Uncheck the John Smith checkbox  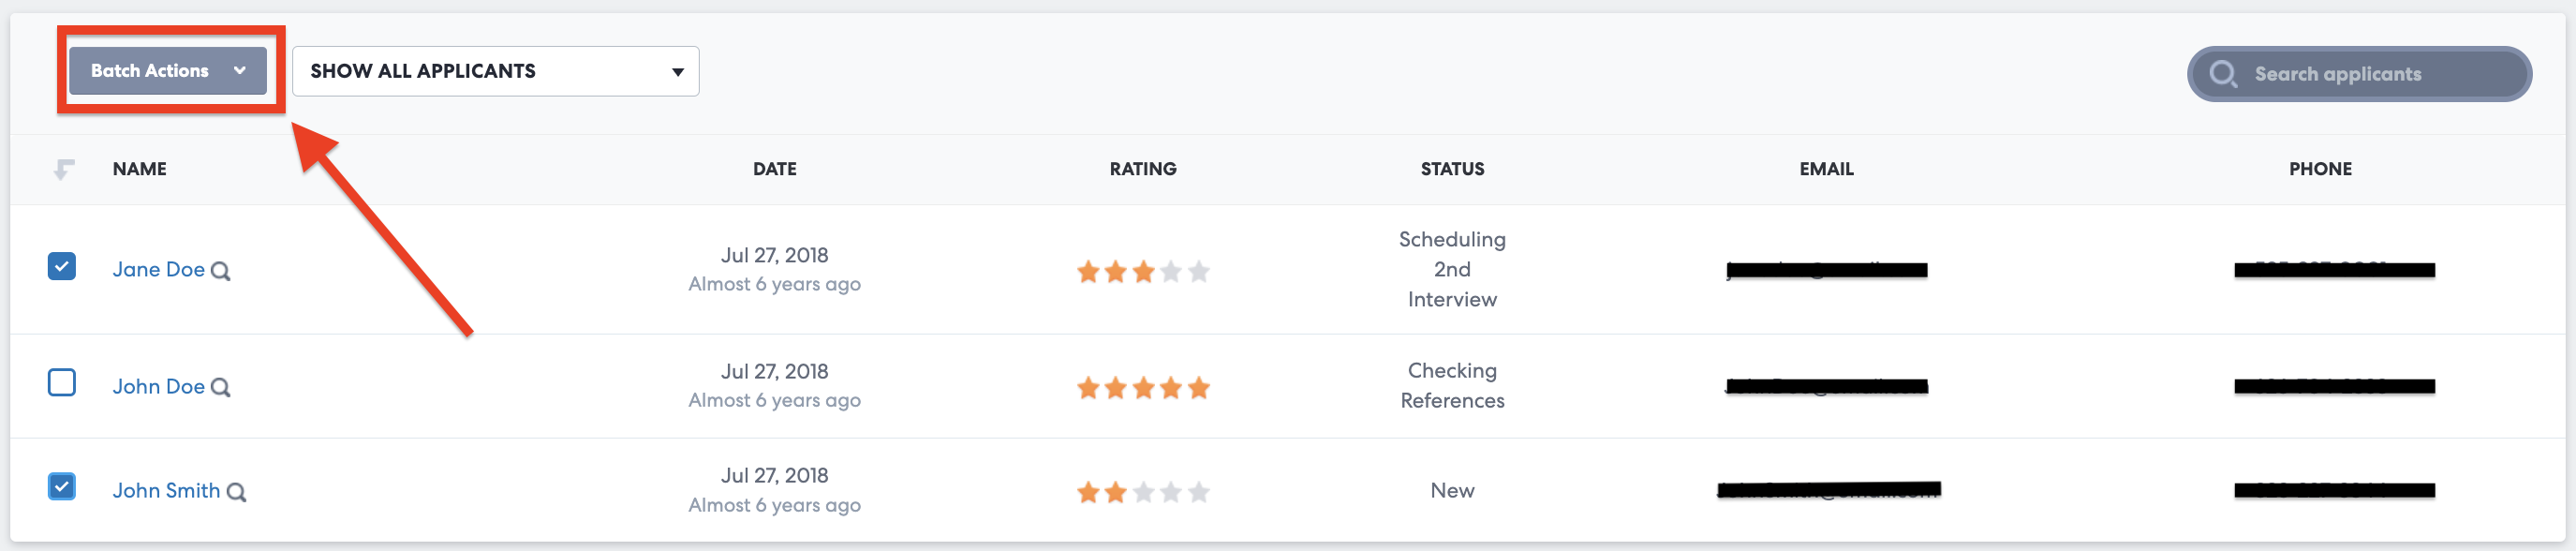[62, 487]
